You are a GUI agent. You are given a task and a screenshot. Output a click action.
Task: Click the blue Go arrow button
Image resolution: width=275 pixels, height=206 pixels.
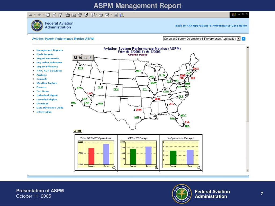click(x=243, y=39)
